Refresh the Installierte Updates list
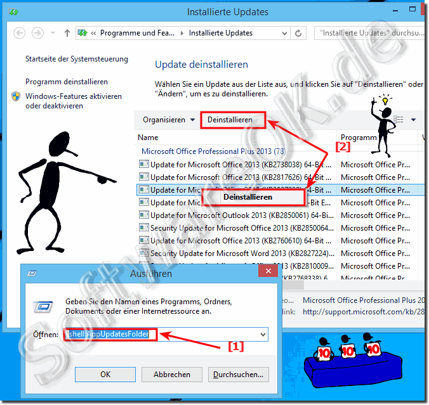This screenshot has height=405, width=429. [298, 33]
